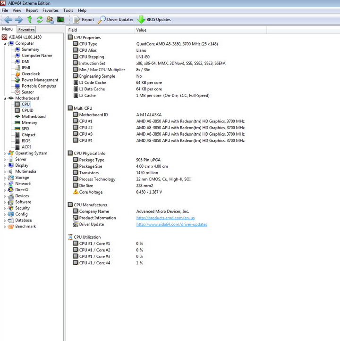This screenshot has width=340, height=341.
Task: Expand the Network node
Action: tap(5, 184)
